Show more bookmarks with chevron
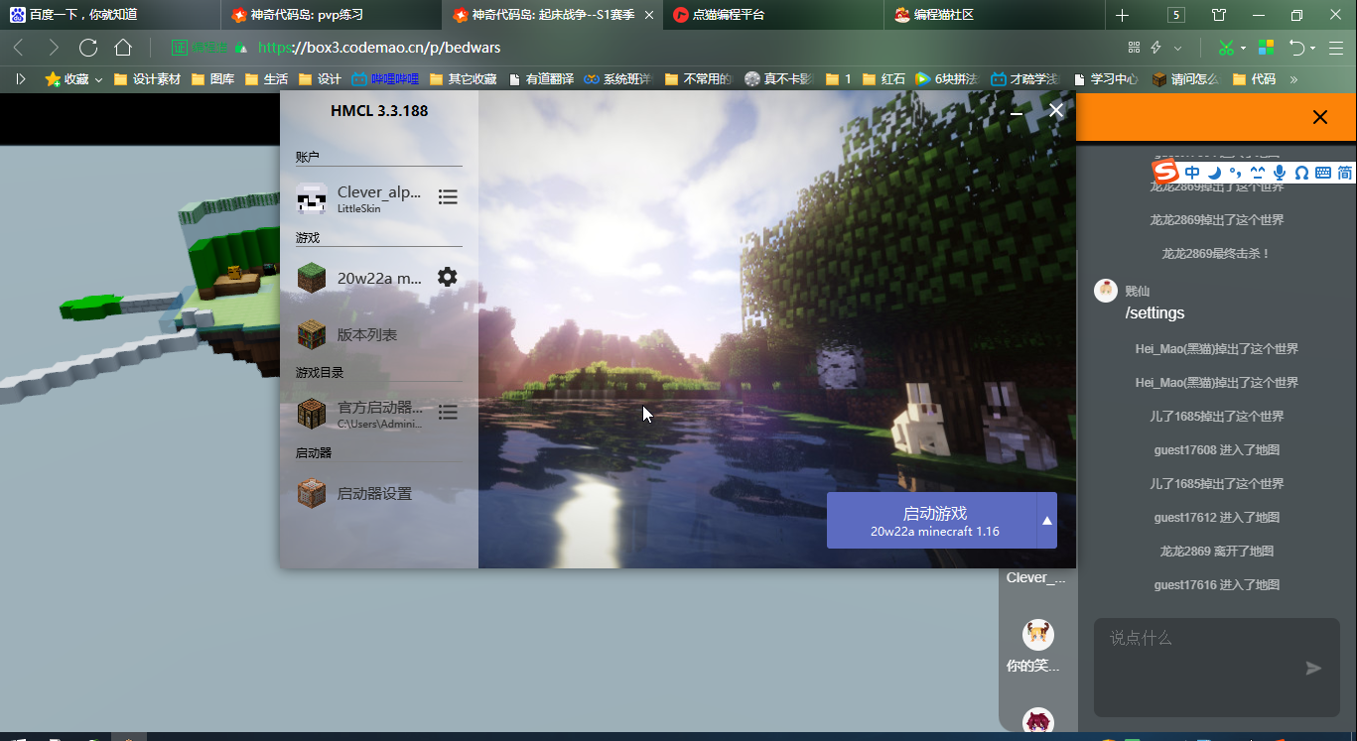Viewport: 1357px width, 741px height. 1293,79
